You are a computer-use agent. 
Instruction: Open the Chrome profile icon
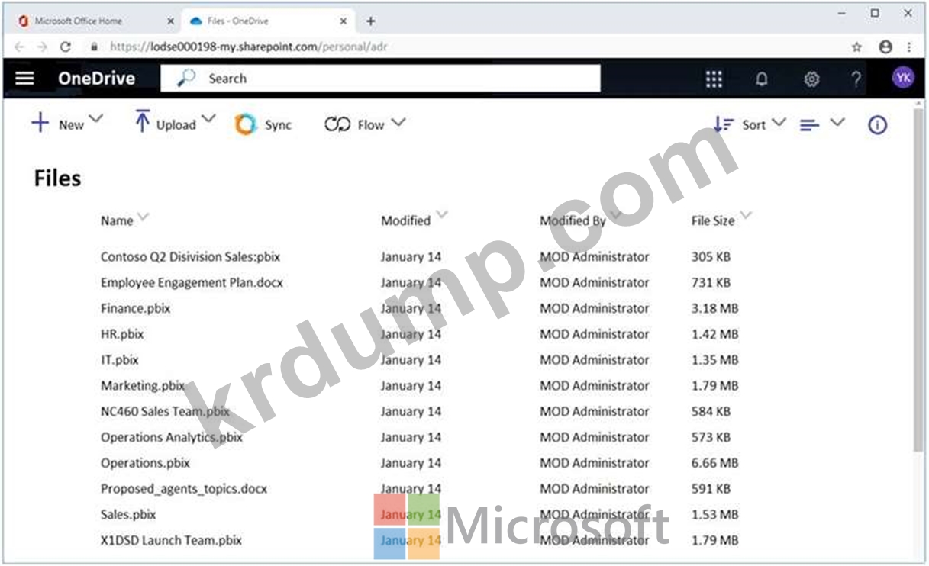pyautogui.click(x=885, y=47)
